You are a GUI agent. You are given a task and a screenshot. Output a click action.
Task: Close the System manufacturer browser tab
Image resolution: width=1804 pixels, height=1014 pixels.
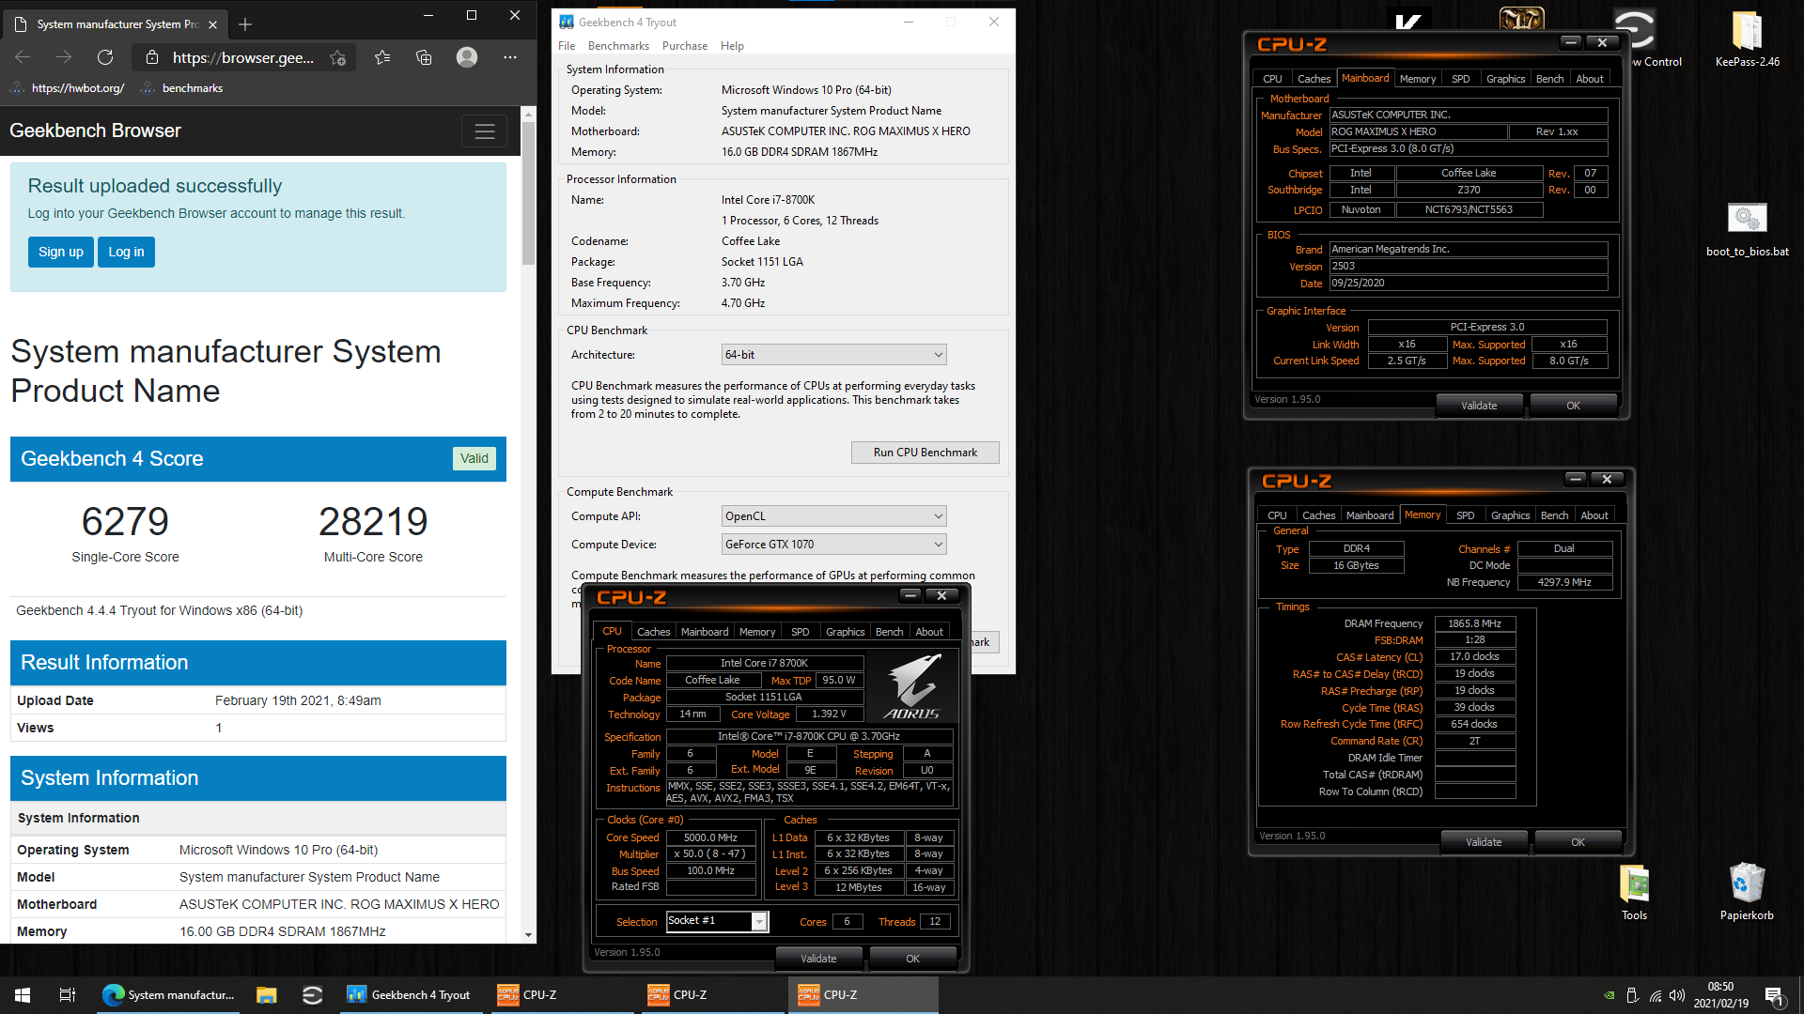click(212, 24)
